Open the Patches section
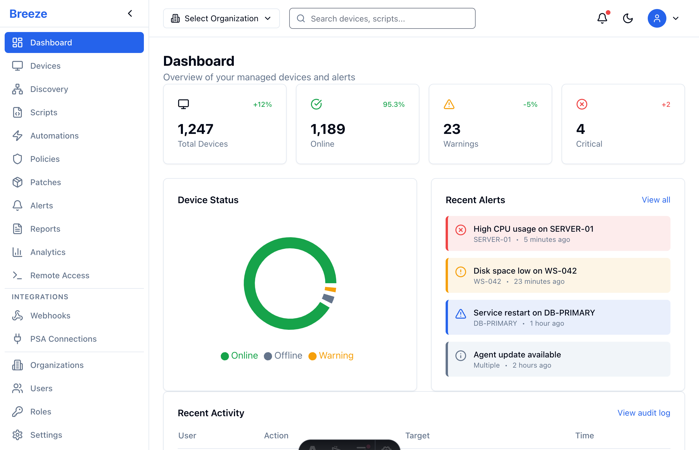 coord(45,182)
